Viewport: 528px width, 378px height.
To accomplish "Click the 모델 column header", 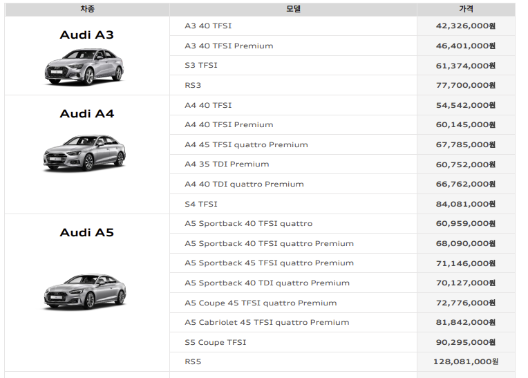I will pyautogui.click(x=293, y=9).
